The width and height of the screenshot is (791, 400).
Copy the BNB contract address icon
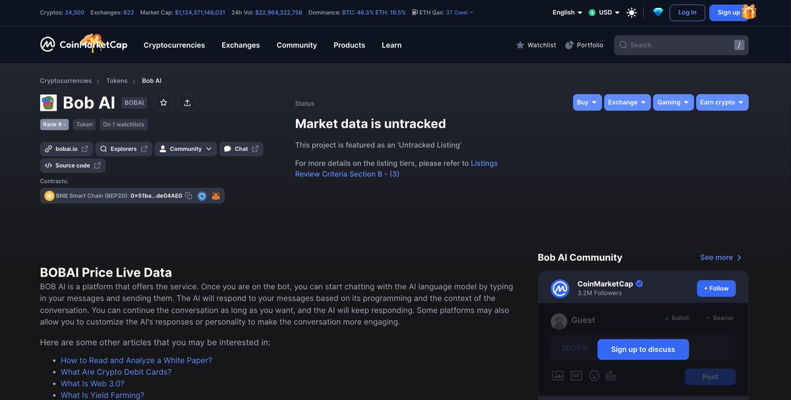tap(189, 196)
